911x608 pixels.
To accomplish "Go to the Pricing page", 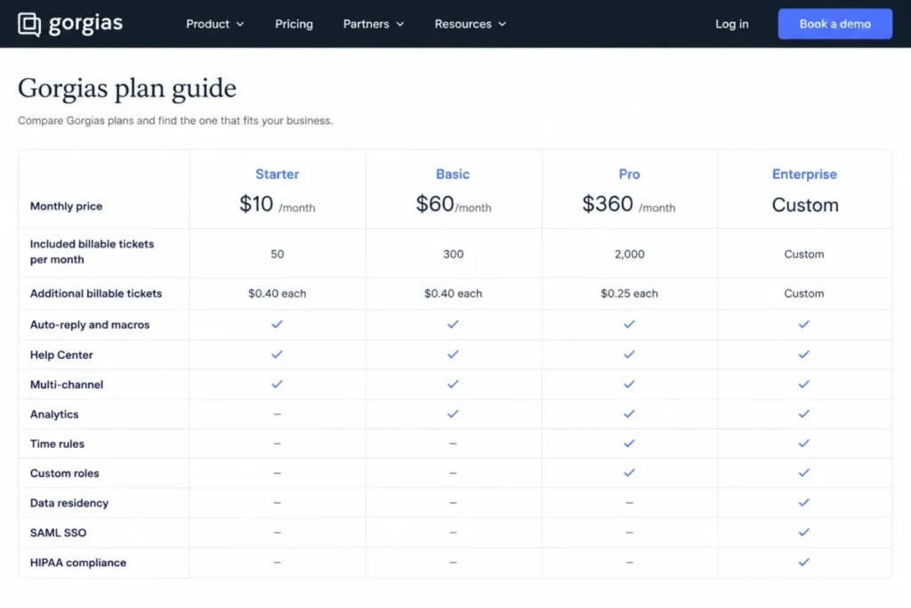I will pyautogui.click(x=294, y=24).
